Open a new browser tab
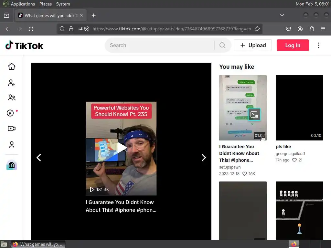 pos(93,15)
